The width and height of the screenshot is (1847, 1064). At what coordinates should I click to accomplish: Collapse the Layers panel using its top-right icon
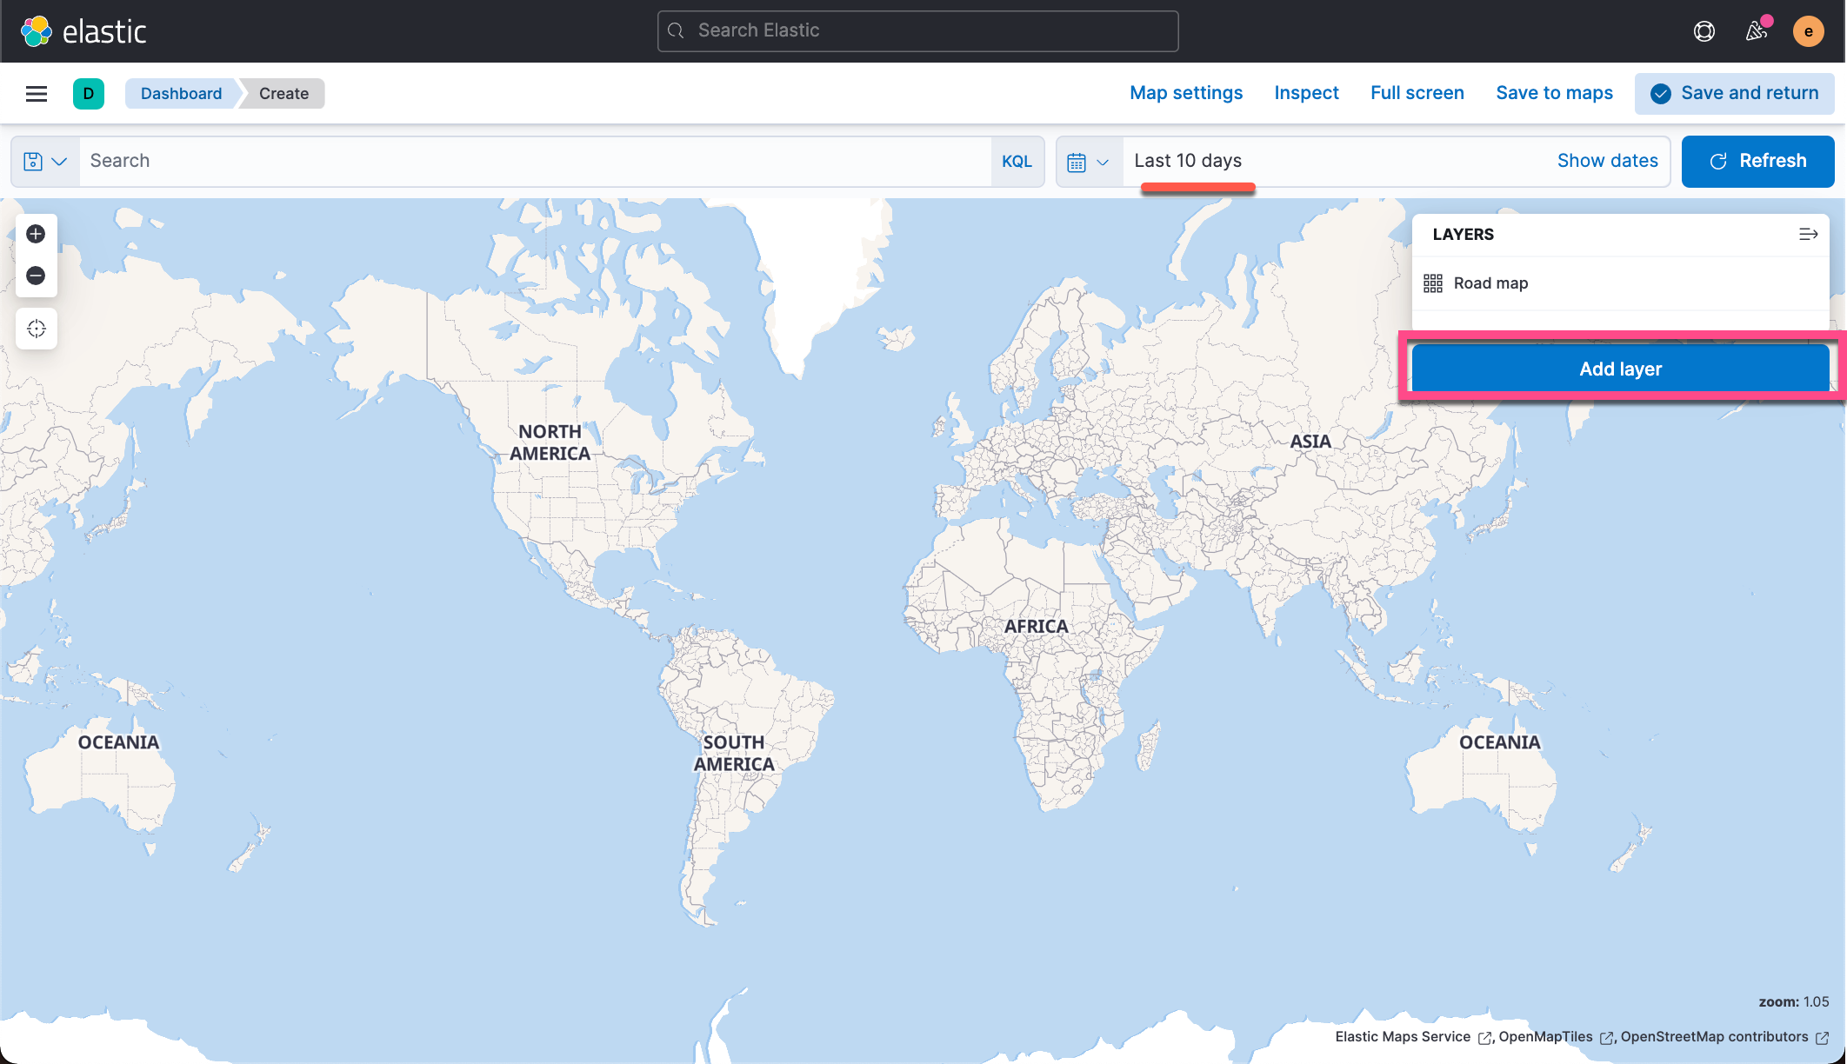click(x=1809, y=234)
